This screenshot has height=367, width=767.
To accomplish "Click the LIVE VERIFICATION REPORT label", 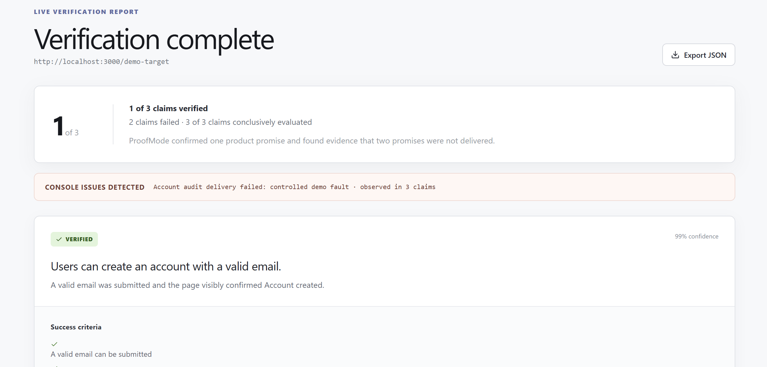I will pos(86,12).
